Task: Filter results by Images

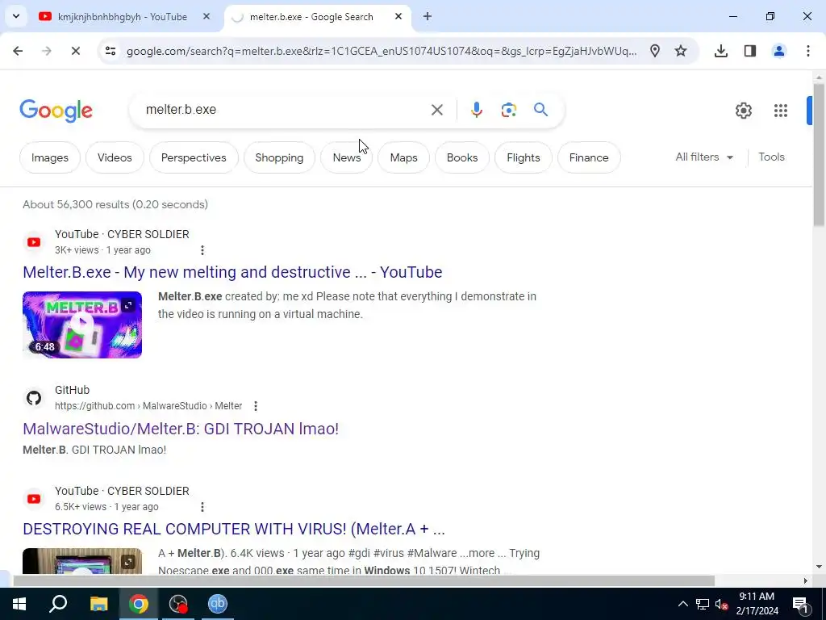Action: click(x=49, y=157)
